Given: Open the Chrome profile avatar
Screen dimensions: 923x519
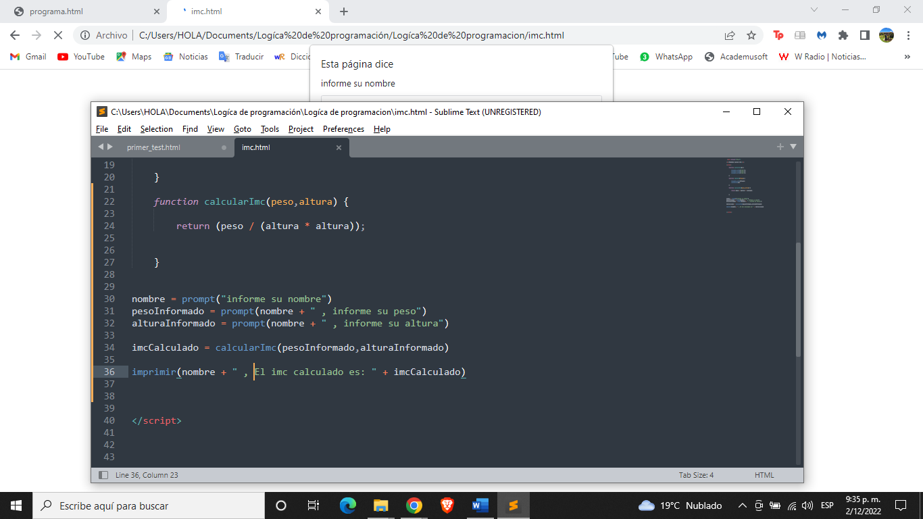Looking at the screenshot, I should pos(887,35).
